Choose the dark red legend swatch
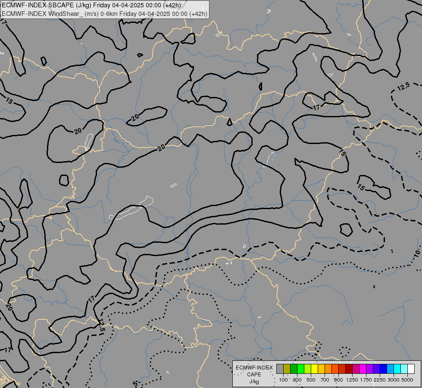 pyautogui.click(x=349, y=369)
